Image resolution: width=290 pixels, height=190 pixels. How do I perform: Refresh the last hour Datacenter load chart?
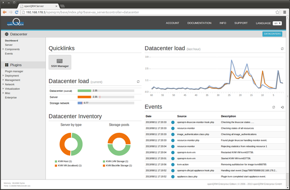(282, 49)
